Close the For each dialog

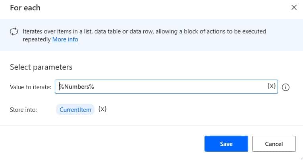[x=294, y=8]
